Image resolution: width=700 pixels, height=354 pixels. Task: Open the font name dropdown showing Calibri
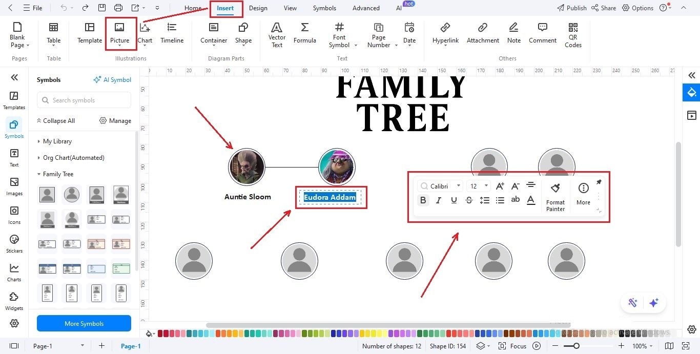pyautogui.click(x=440, y=186)
